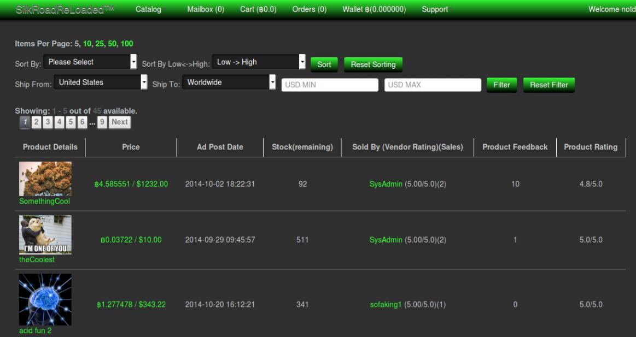The height and width of the screenshot is (337, 636).
Task: Click the Sort button
Action: [x=324, y=64]
